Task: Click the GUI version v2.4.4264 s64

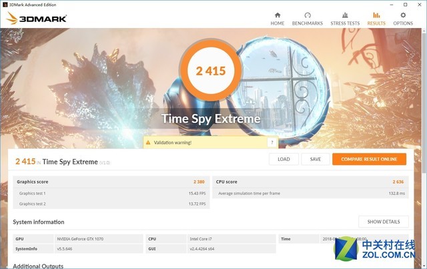Action: (x=201, y=249)
